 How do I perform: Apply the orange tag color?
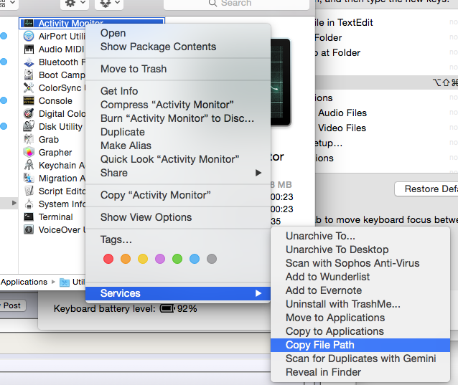pyautogui.click(x=126, y=259)
